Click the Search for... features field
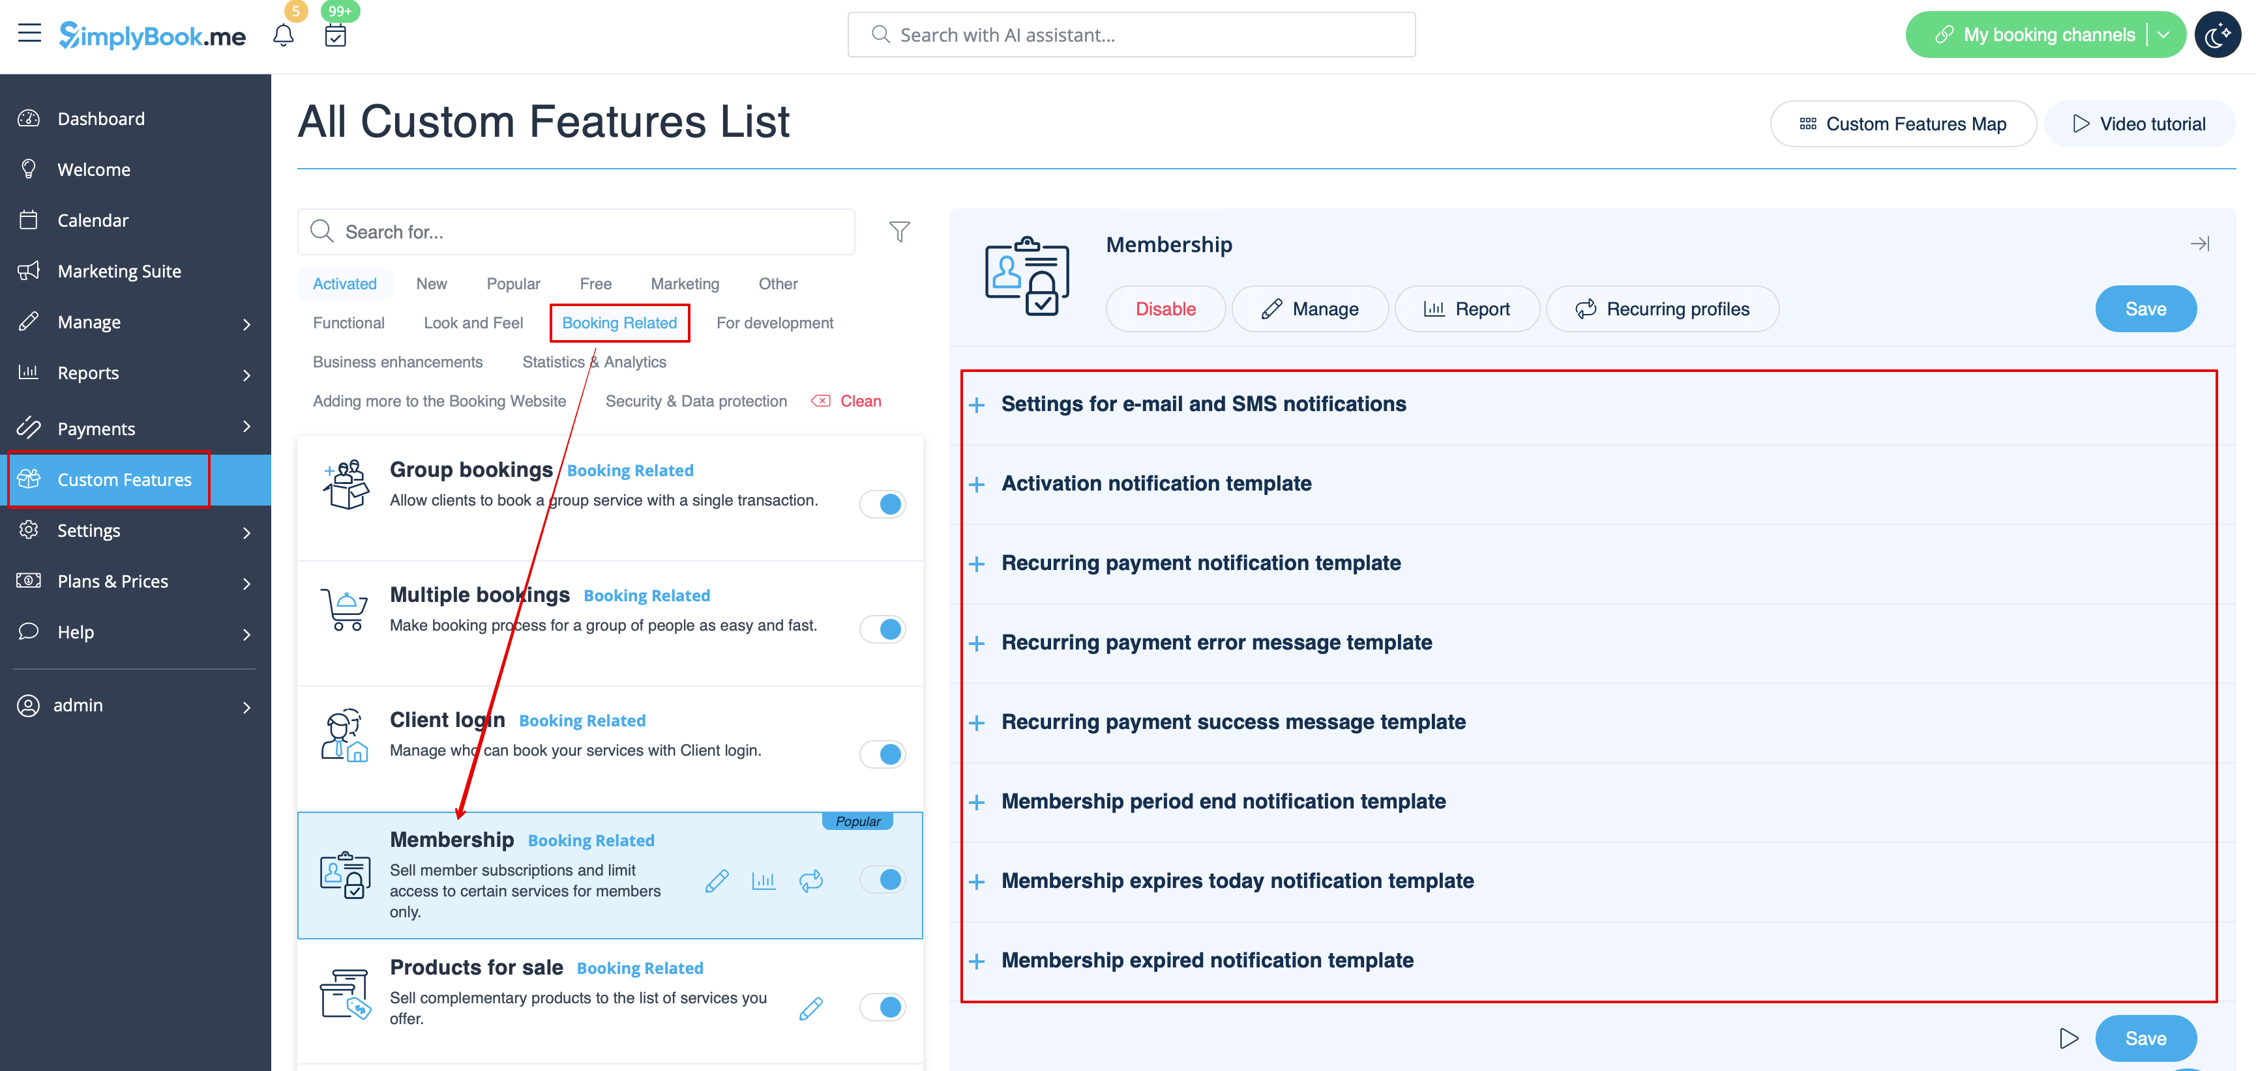 coord(576,232)
